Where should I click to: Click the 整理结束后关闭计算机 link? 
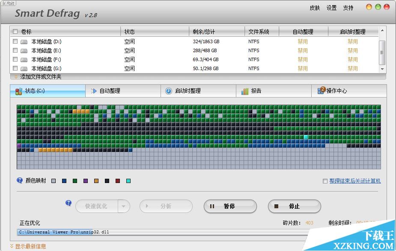tap(355, 181)
